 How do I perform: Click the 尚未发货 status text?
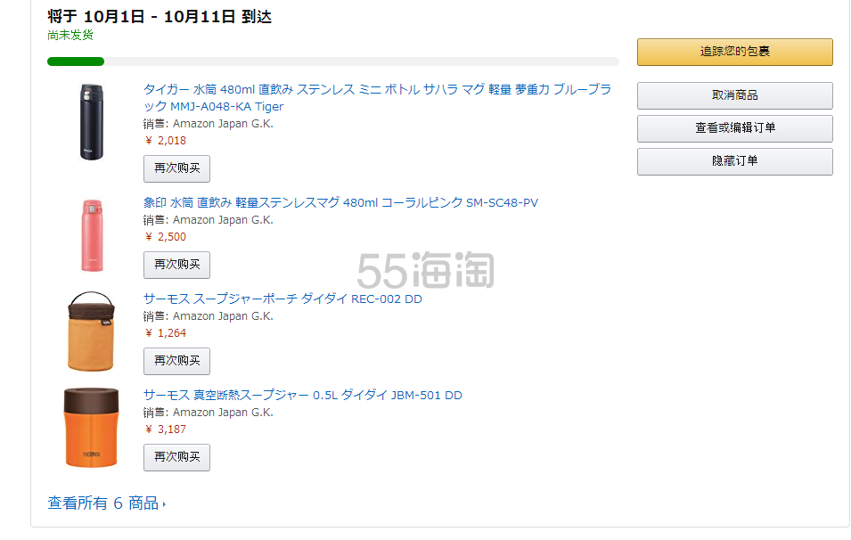point(70,35)
